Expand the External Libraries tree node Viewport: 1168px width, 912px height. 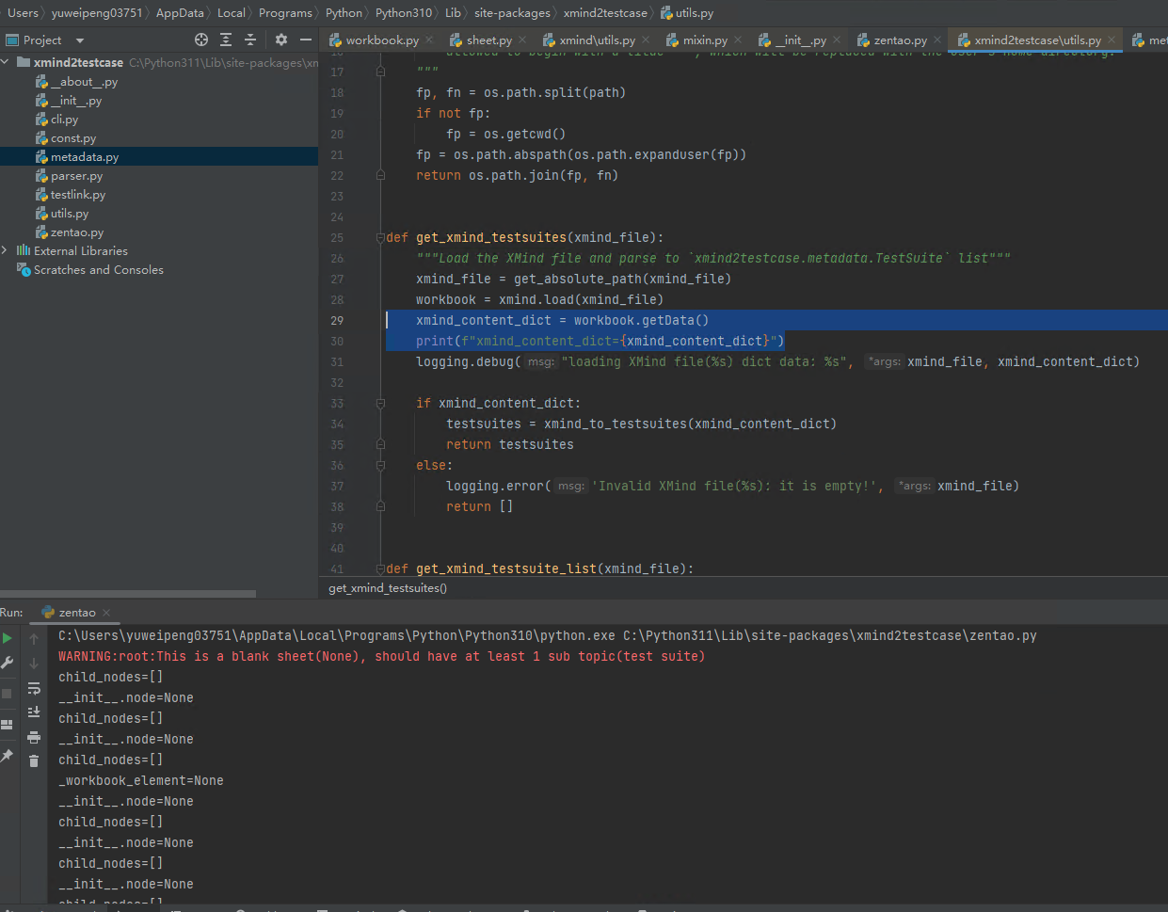click(6, 250)
